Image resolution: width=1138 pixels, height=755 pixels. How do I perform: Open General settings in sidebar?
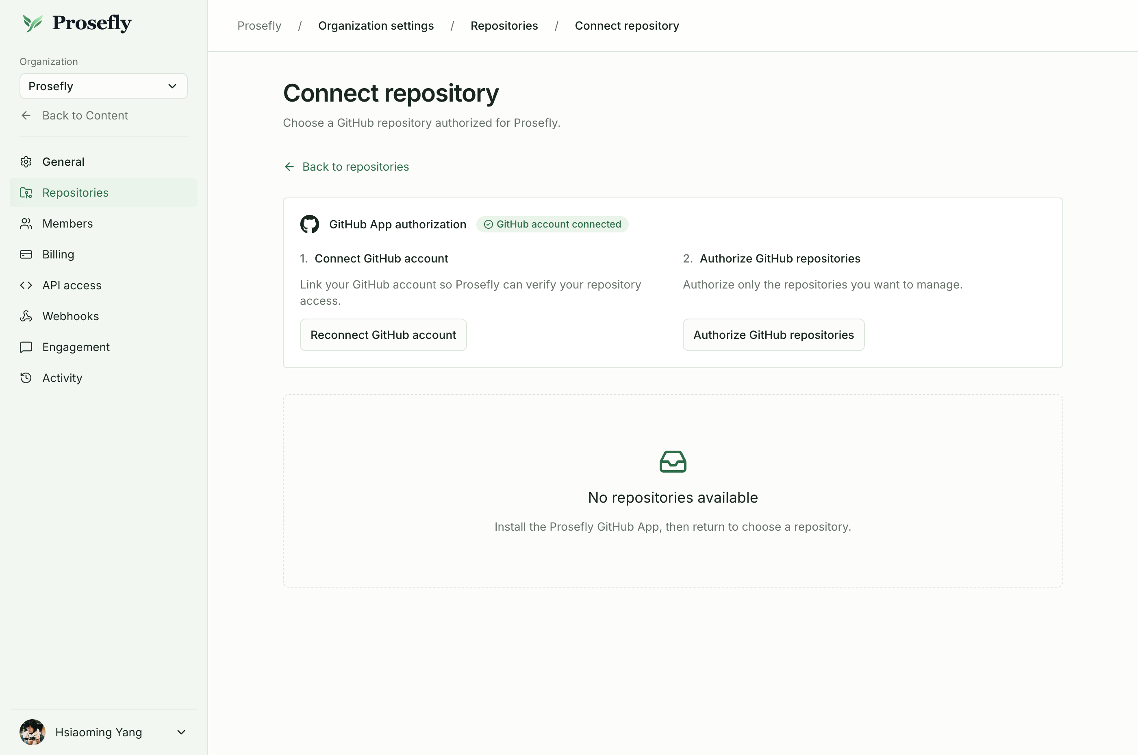(104, 162)
